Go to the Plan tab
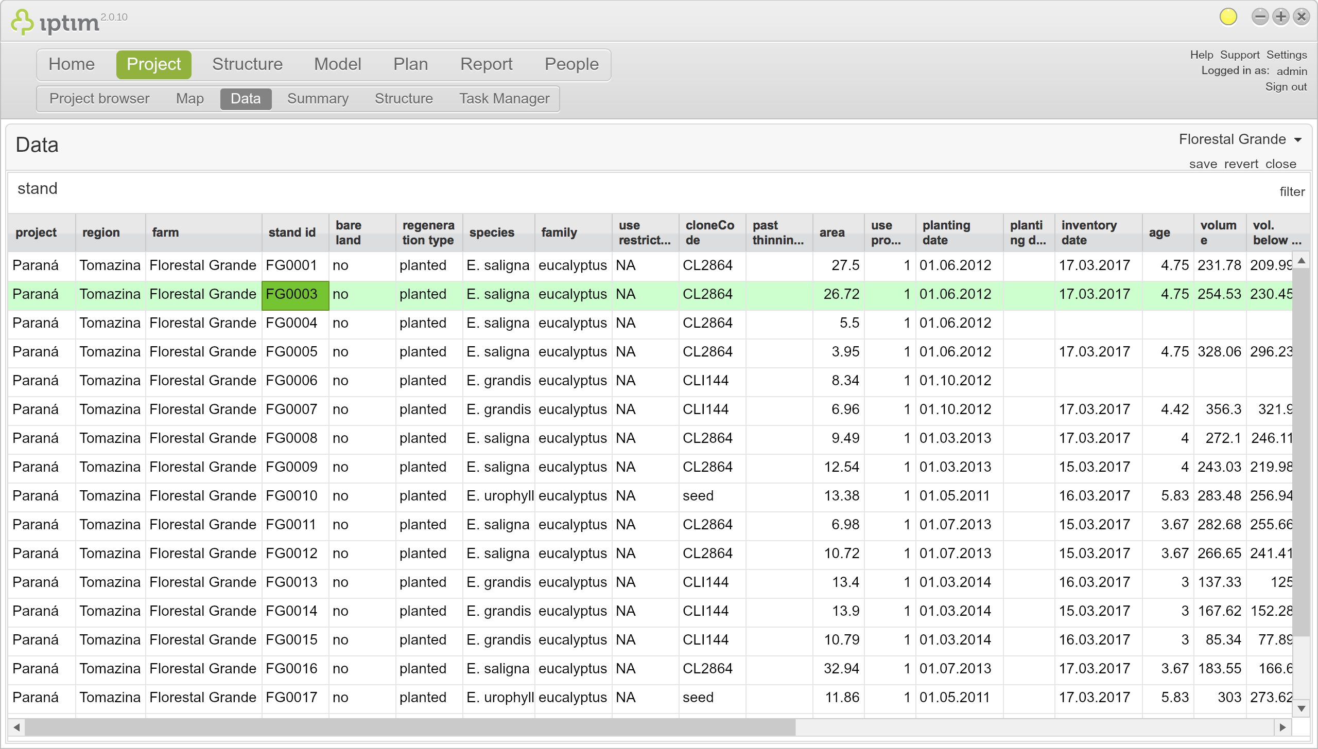 (410, 64)
